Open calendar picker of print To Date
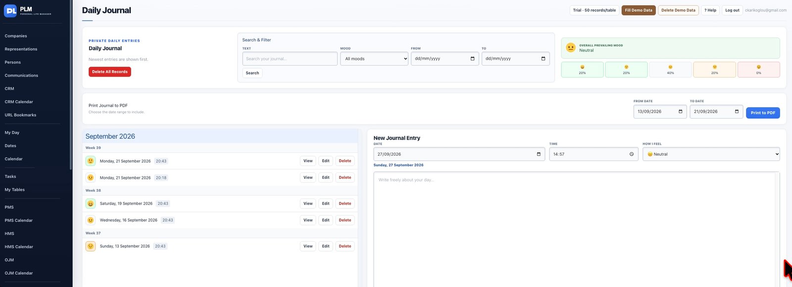This screenshot has height=287, width=792. click(737, 112)
